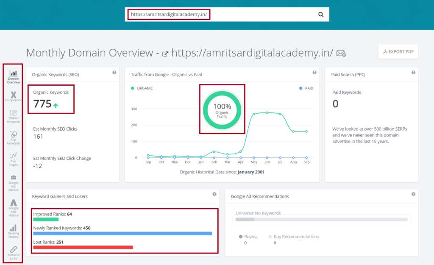Click the Universe keywords progress bar
Screen dimensions: 434x265
[x=322, y=219]
